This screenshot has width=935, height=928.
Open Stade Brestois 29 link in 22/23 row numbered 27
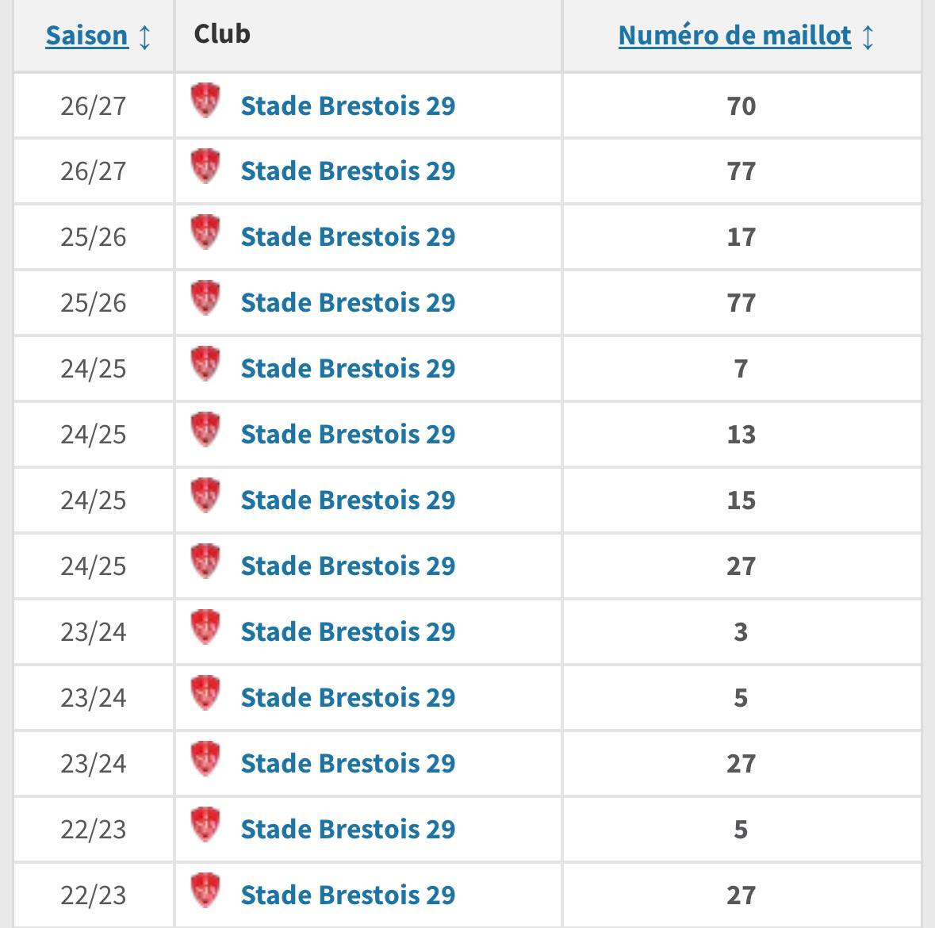coord(348,895)
